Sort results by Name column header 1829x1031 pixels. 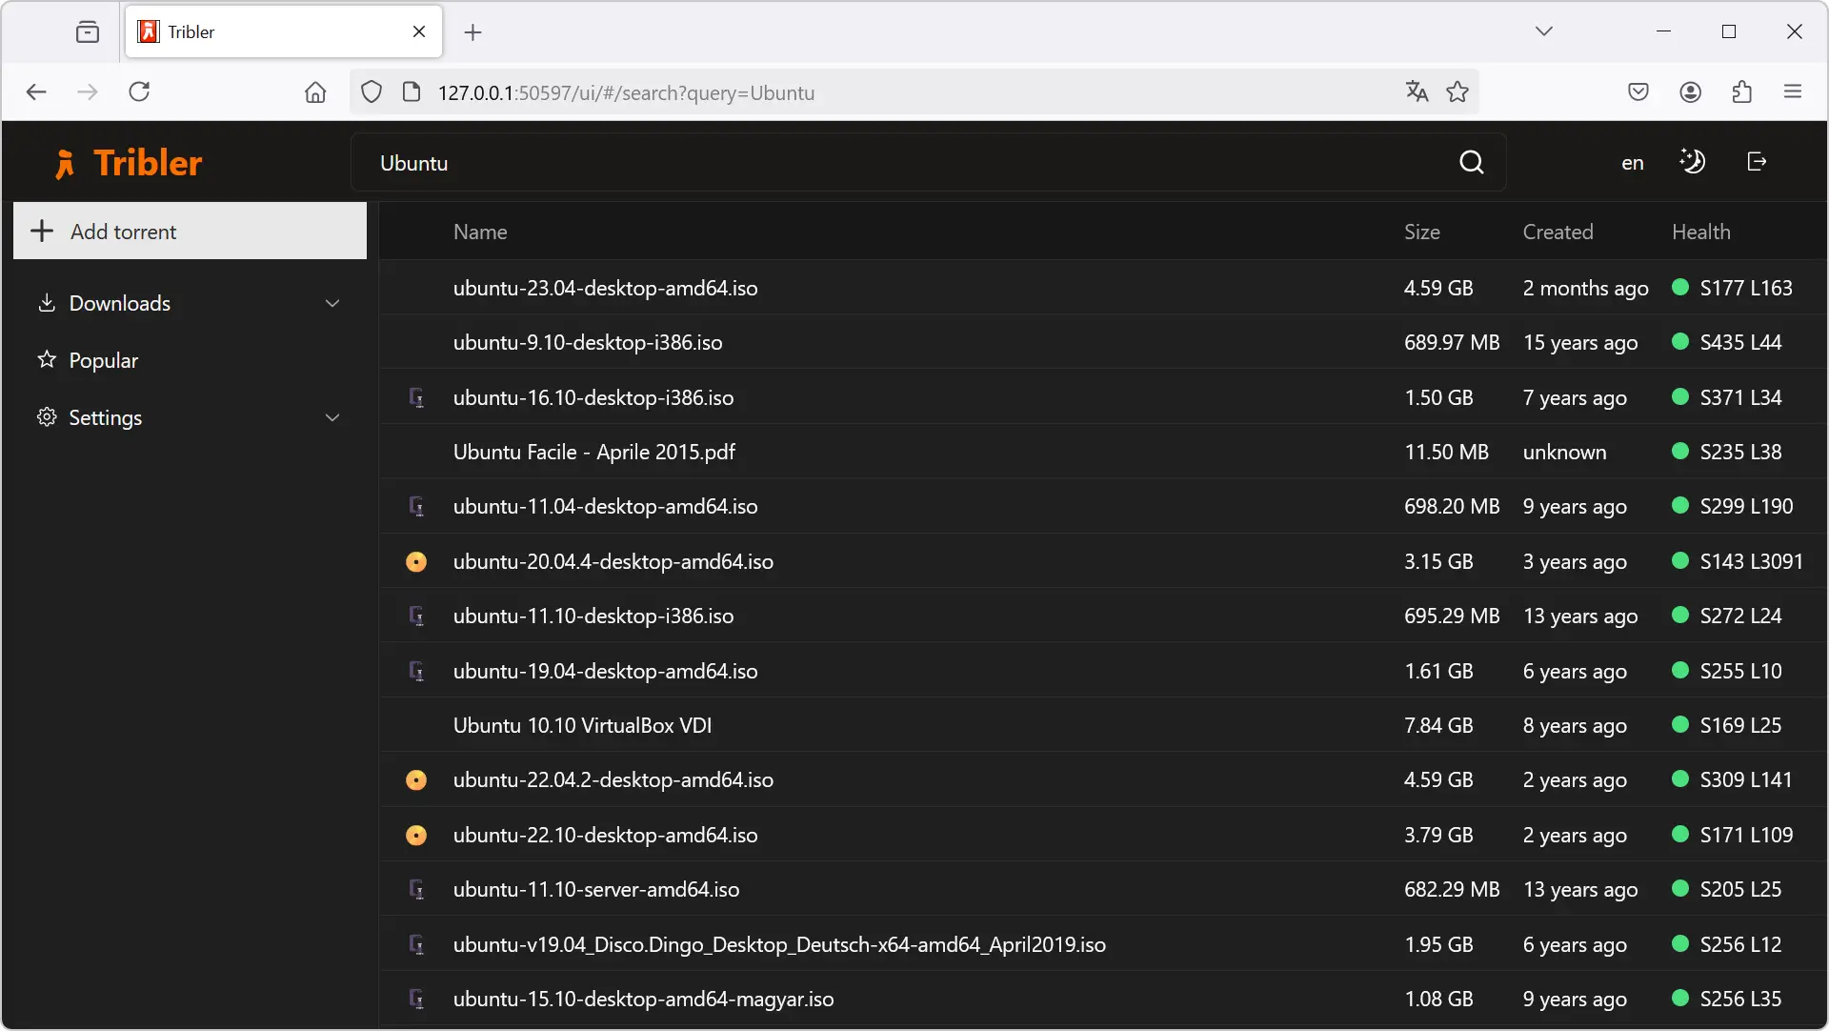pyautogui.click(x=480, y=232)
